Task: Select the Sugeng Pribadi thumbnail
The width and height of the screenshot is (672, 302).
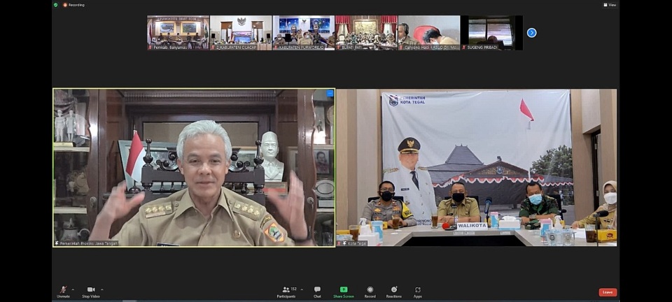Action: (491, 33)
